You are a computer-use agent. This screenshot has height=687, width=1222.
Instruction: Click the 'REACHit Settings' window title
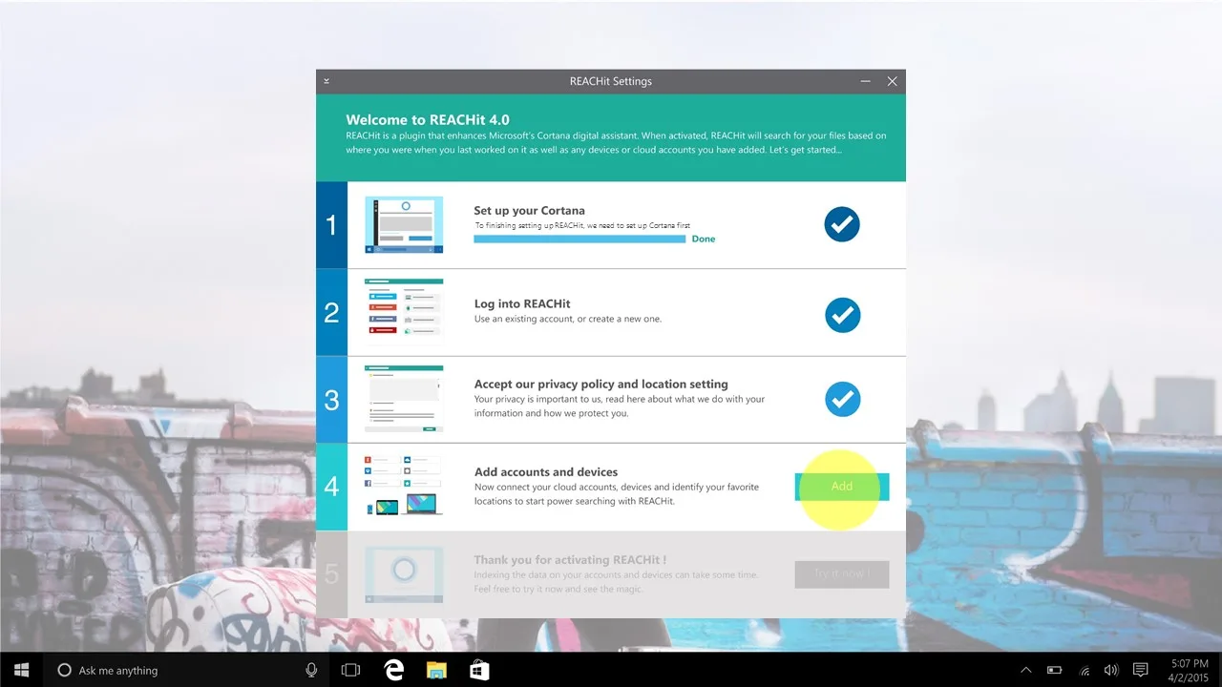click(611, 81)
